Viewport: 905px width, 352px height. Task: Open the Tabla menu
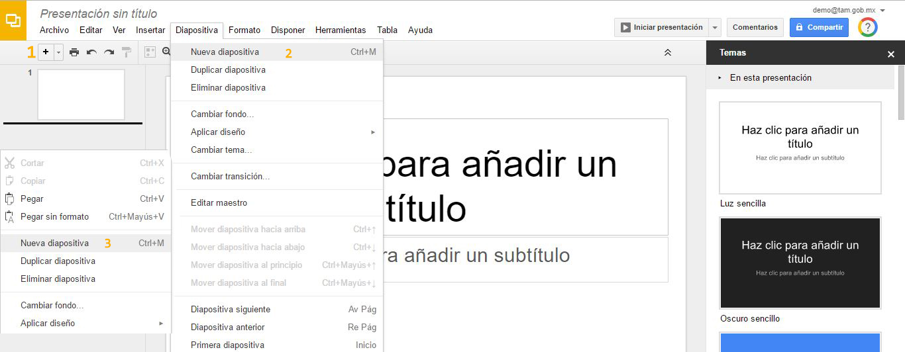[388, 30]
